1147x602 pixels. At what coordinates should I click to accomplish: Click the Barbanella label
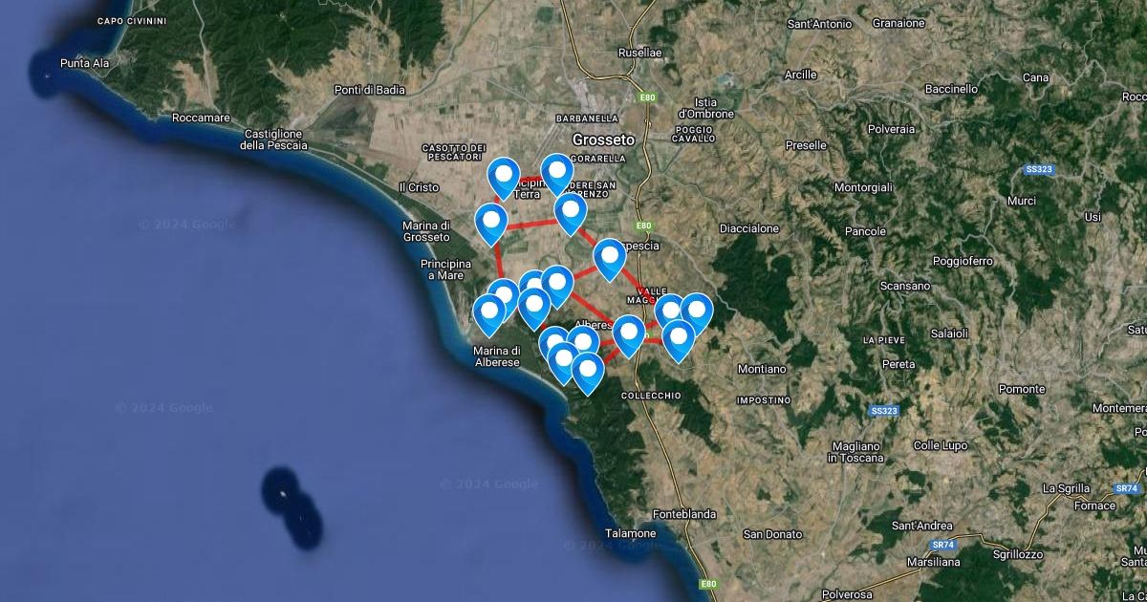click(x=587, y=118)
